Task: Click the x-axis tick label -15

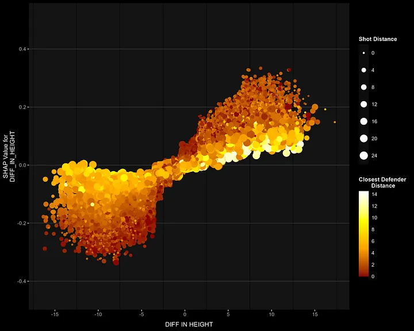Action: (55, 314)
